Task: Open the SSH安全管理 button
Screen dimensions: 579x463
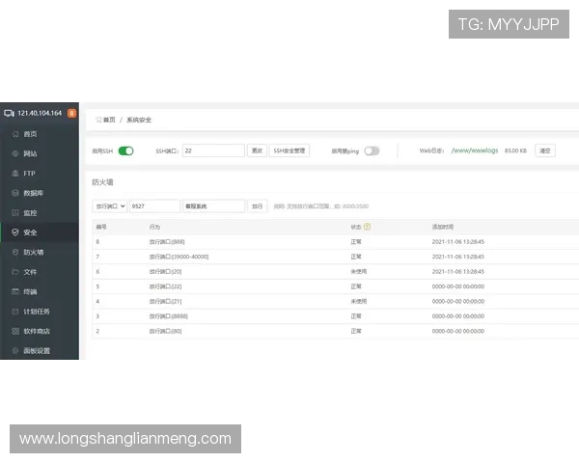Action: tap(289, 150)
